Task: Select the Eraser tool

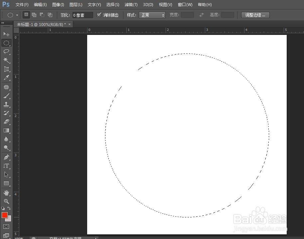Action: pos(6,122)
